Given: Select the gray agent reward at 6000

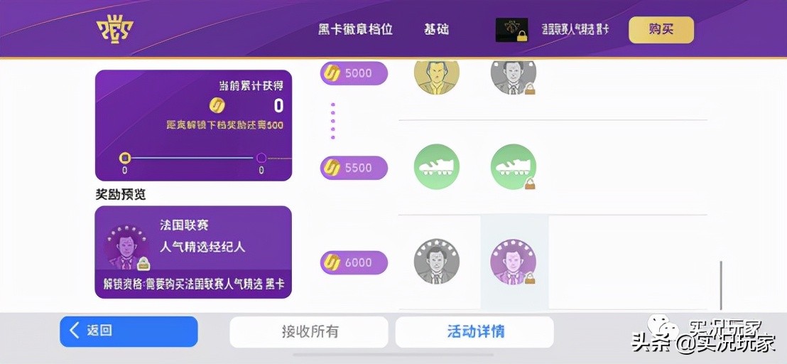Looking at the screenshot, I should pyautogui.click(x=436, y=262).
